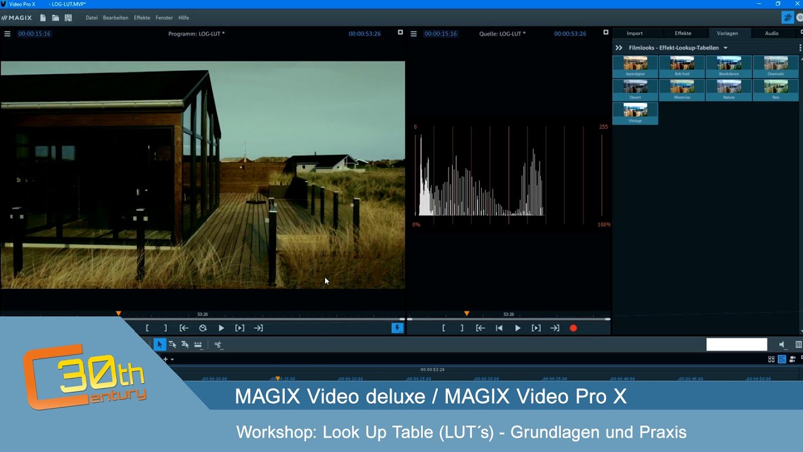Click the program monitor timecode 00:00:15:16

tap(35, 34)
